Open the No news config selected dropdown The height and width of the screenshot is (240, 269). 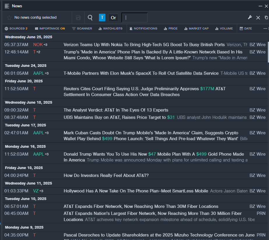point(35,18)
